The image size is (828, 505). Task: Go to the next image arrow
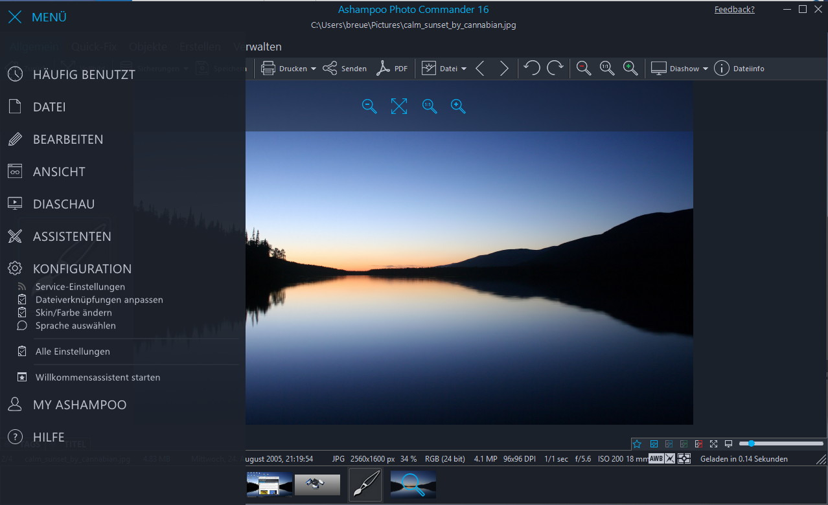504,68
